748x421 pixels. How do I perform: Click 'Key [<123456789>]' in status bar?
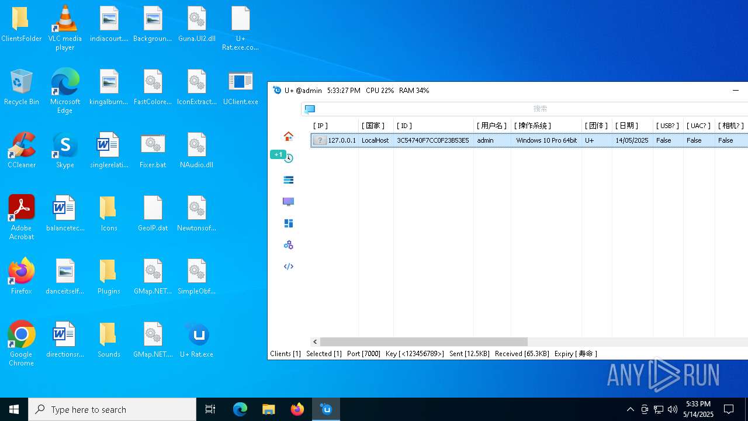[x=415, y=354]
